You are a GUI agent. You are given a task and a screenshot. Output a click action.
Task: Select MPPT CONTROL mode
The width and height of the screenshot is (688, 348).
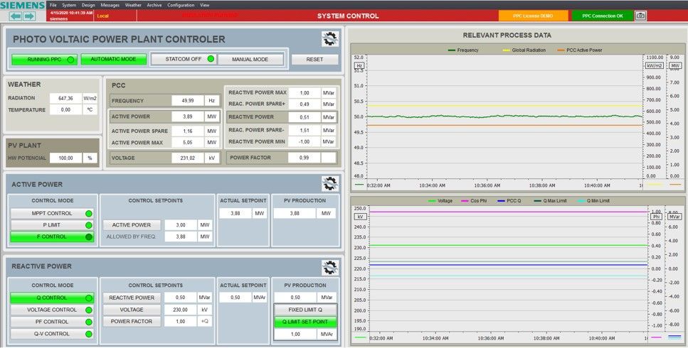point(52,214)
